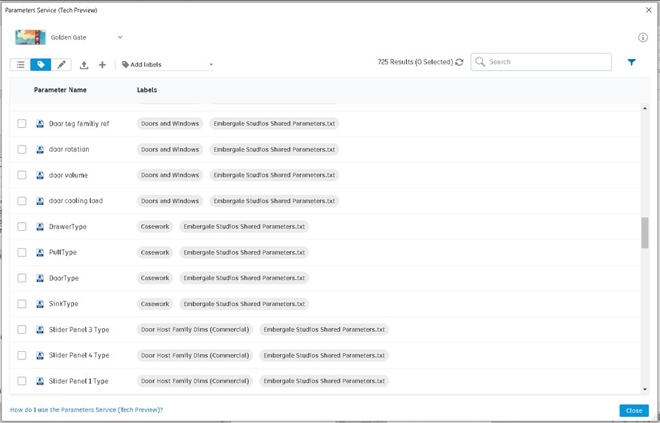
Task: Click the pencil edit mode icon
Action: 61,65
